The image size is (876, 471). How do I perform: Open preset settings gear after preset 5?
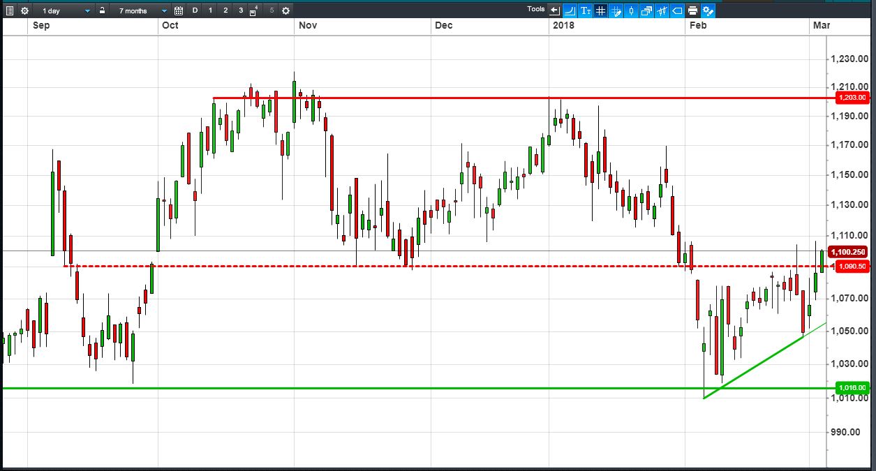pos(285,10)
